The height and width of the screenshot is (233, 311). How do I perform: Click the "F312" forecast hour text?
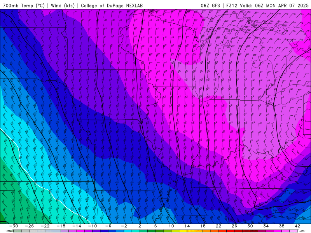pyautogui.click(x=232, y=5)
